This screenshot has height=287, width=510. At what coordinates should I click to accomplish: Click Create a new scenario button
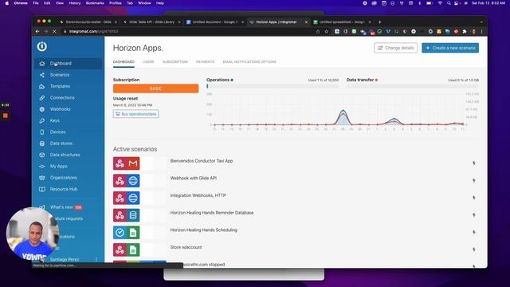click(450, 48)
